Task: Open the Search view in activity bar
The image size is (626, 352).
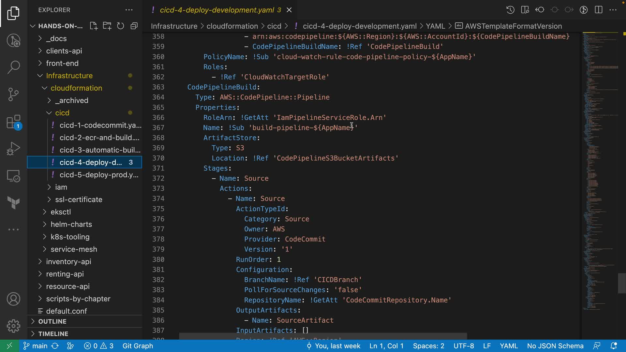Action: pos(13,67)
